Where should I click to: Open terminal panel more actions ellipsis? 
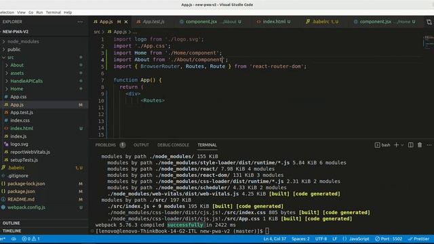click(x=429, y=145)
